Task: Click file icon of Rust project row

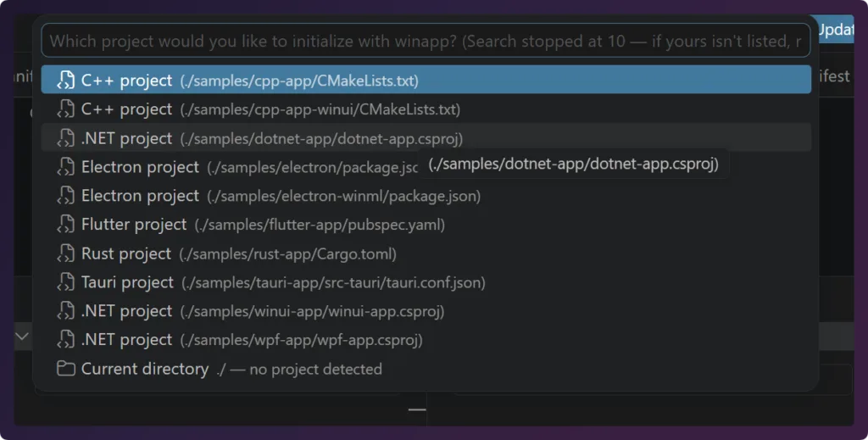Action: tap(66, 253)
